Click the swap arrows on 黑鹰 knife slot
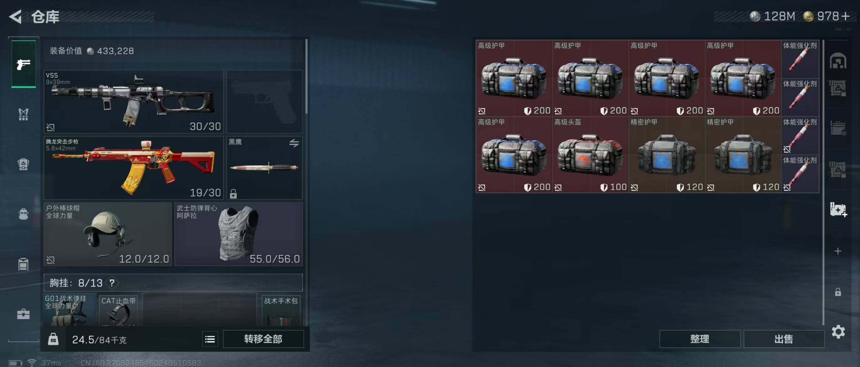Viewport: 860px width, 367px height. [294, 143]
